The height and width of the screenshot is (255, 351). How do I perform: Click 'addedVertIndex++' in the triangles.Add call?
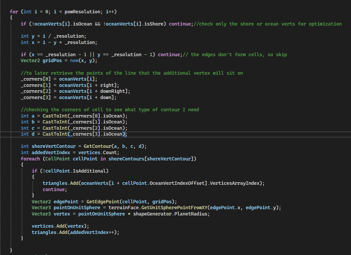coord(92,232)
